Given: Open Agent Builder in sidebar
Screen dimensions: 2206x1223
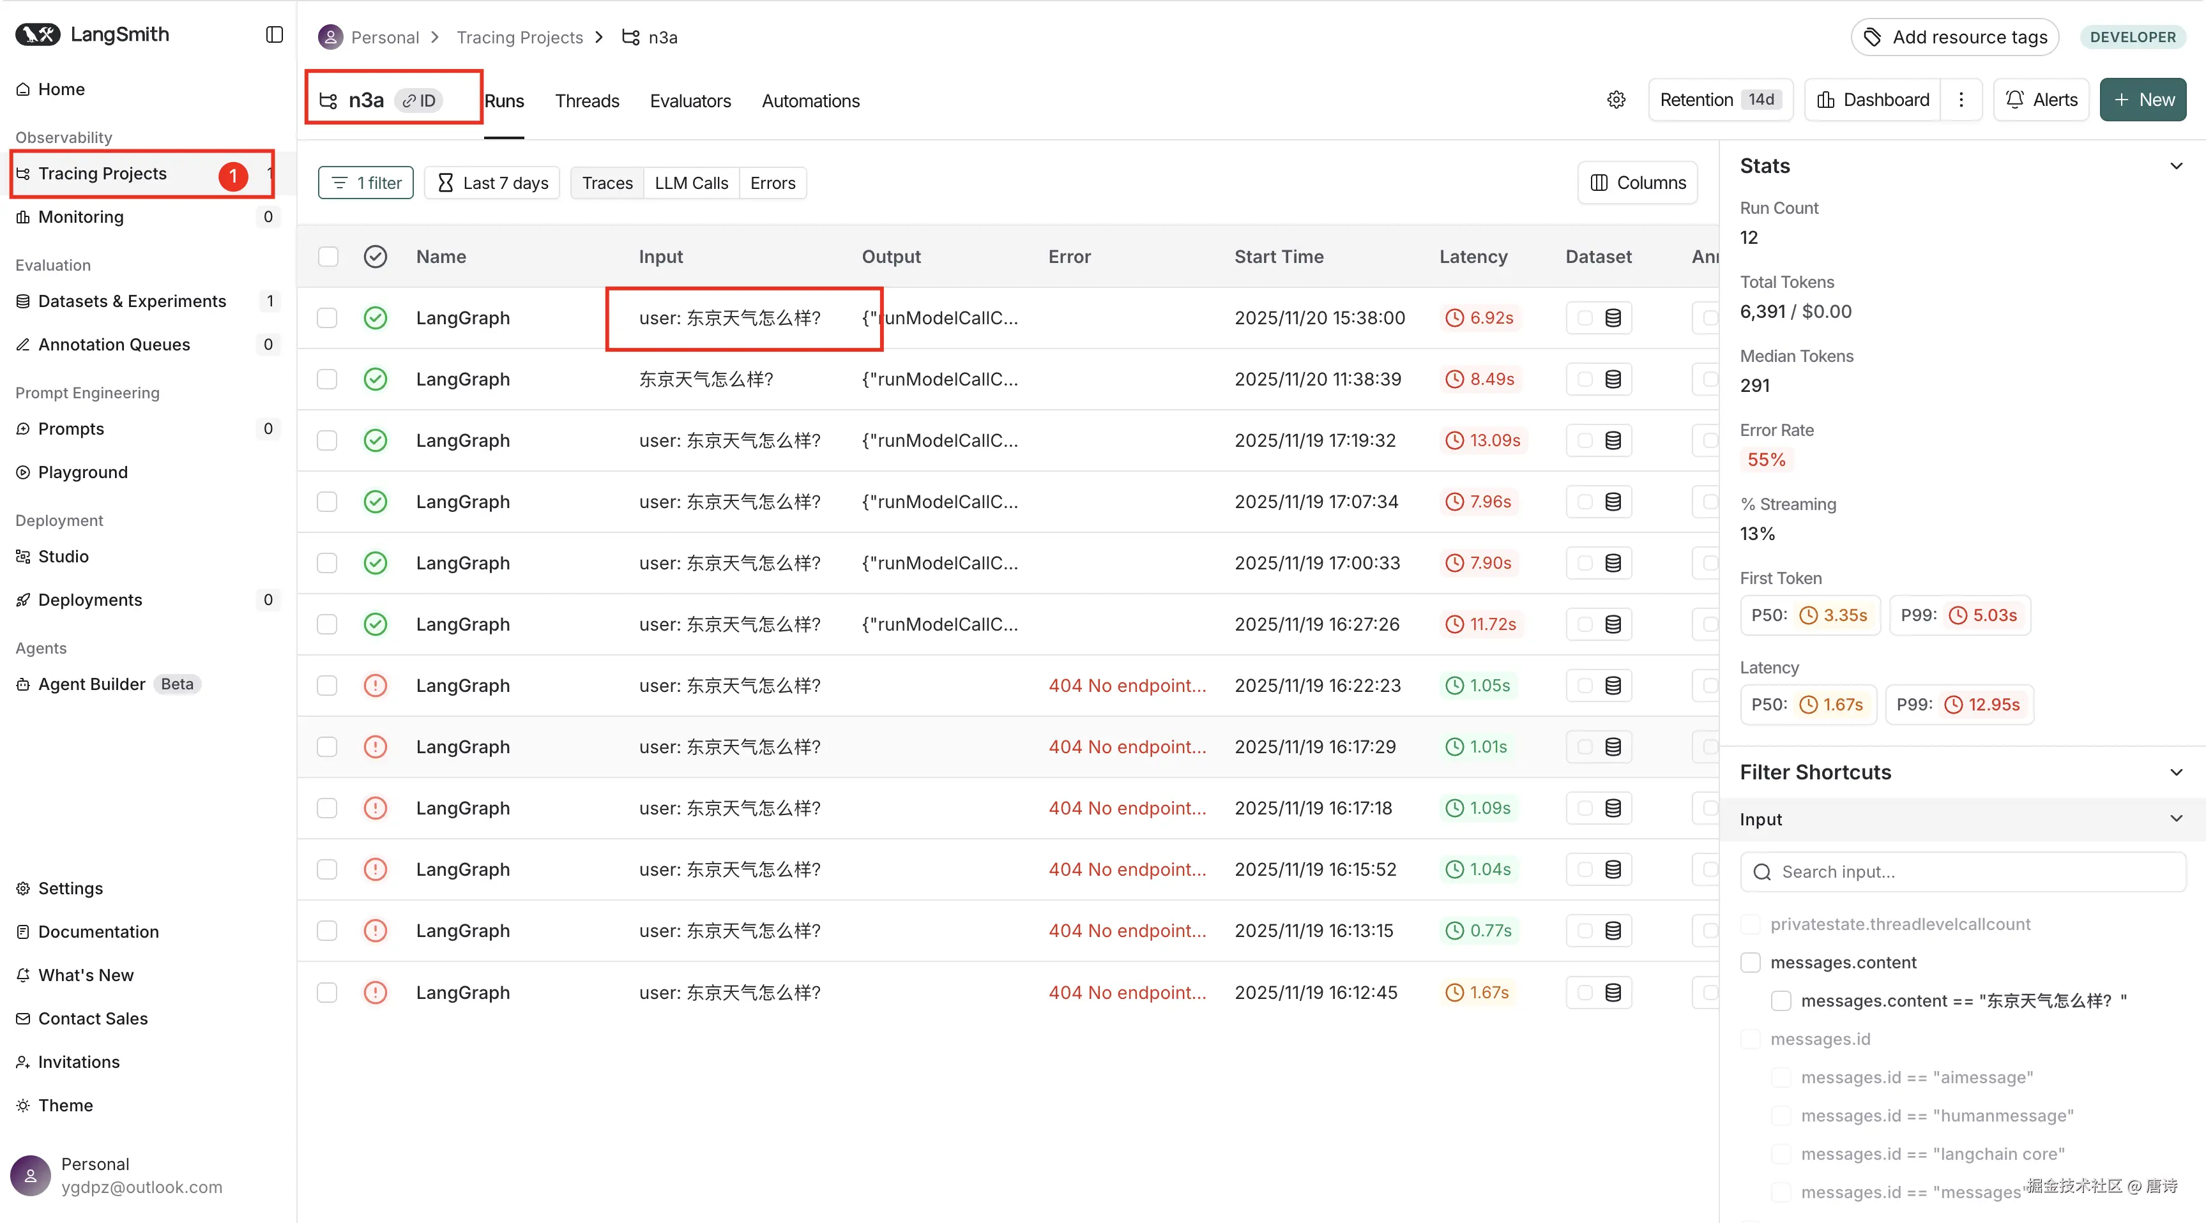Looking at the screenshot, I should tap(91, 684).
